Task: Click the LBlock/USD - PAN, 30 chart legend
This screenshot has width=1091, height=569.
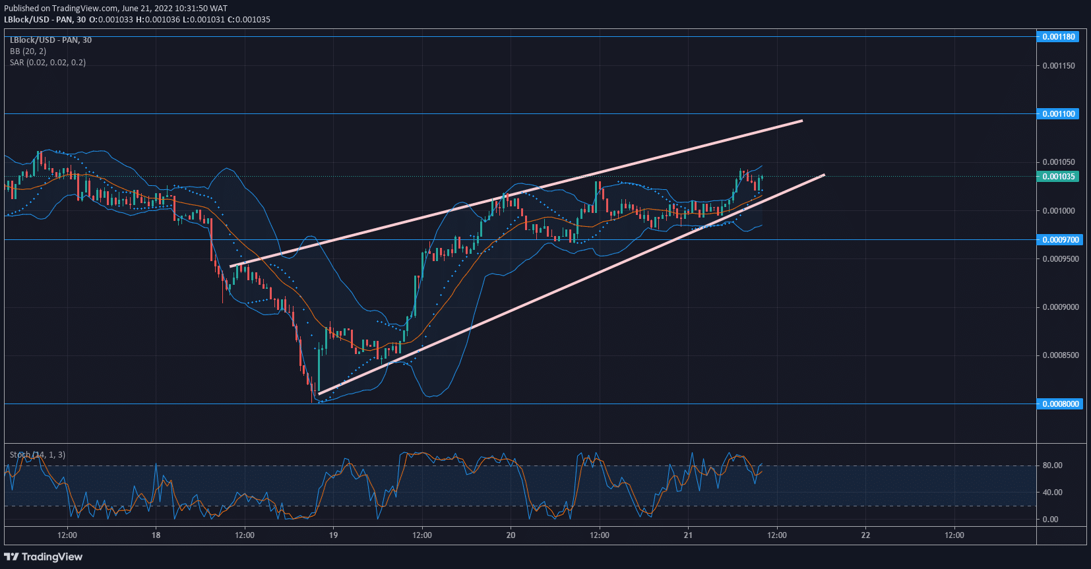Action: (x=51, y=40)
